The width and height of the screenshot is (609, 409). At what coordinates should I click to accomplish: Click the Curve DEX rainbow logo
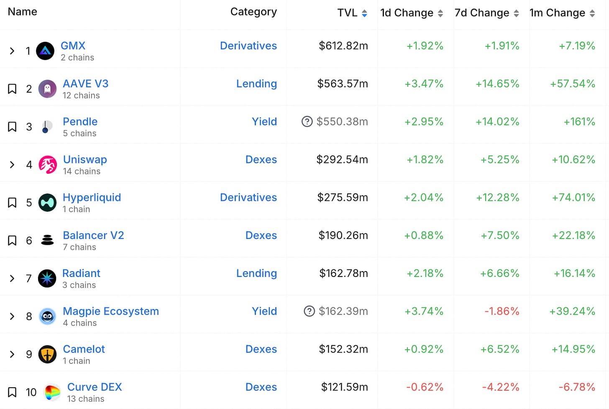coord(52,392)
